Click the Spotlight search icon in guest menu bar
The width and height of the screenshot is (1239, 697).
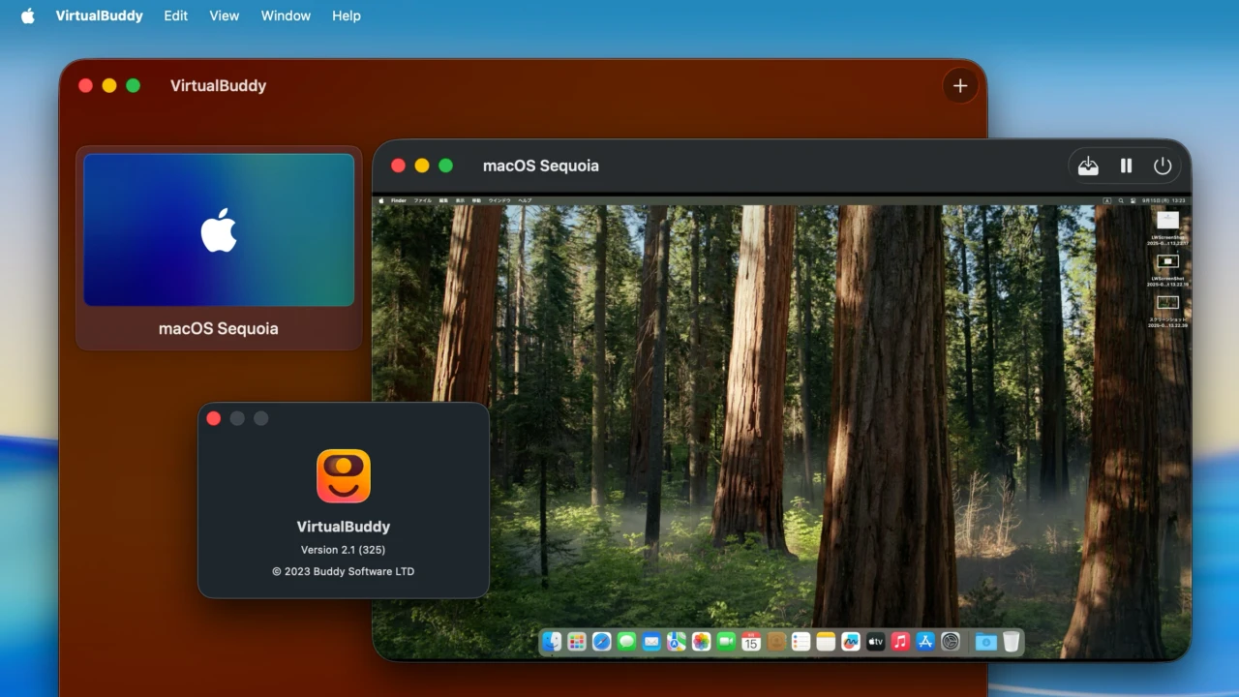(1119, 200)
